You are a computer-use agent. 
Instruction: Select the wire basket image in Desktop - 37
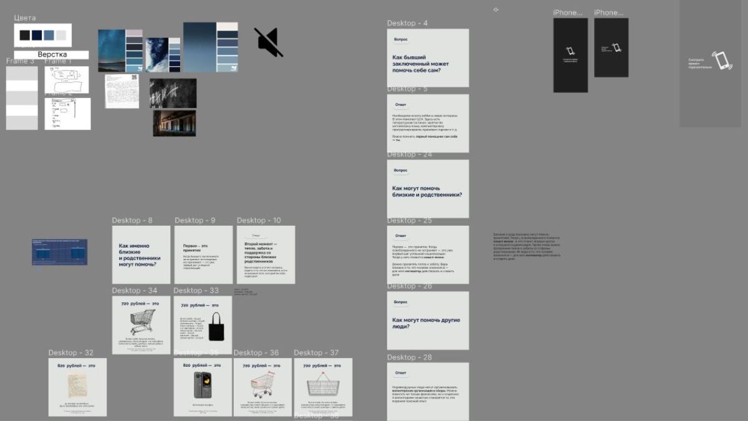tap(323, 384)
